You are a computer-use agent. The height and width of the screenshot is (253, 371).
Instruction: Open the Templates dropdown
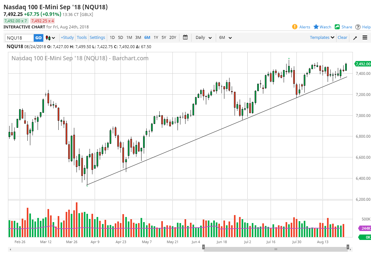pos(322,37)
